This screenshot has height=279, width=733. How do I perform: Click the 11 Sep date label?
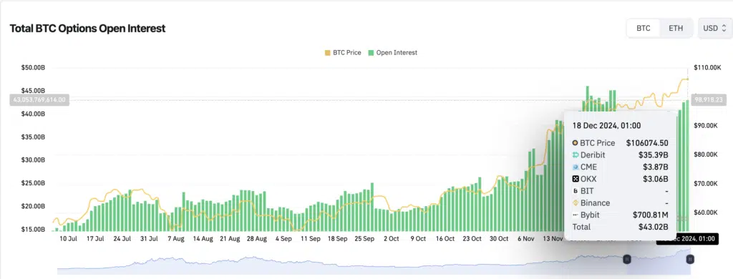tap(311, 239)
